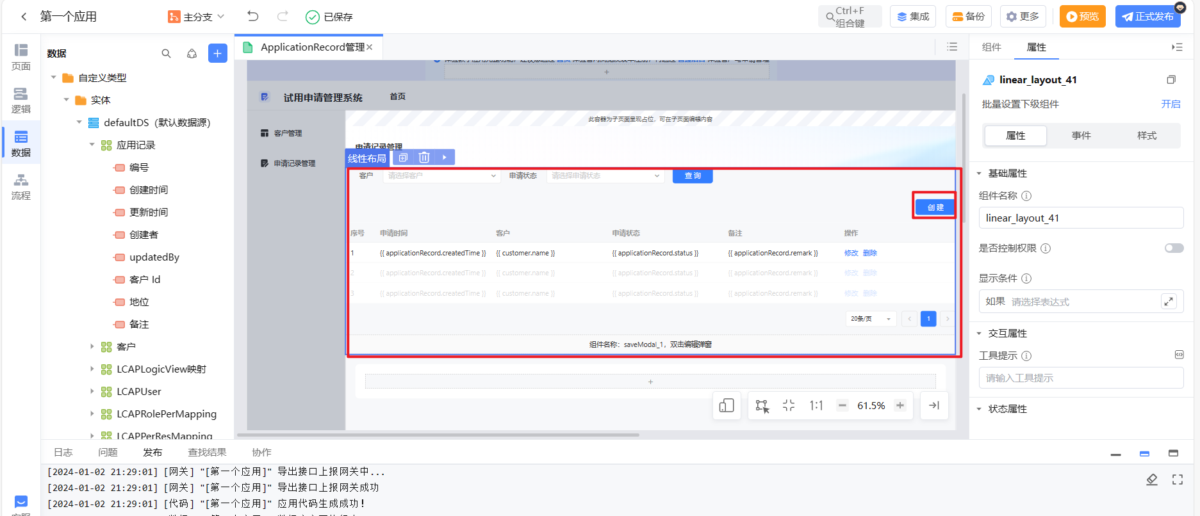Screen dimensions: 1200x516
Task: Click the icon next to data search
Action: point(192,54)
